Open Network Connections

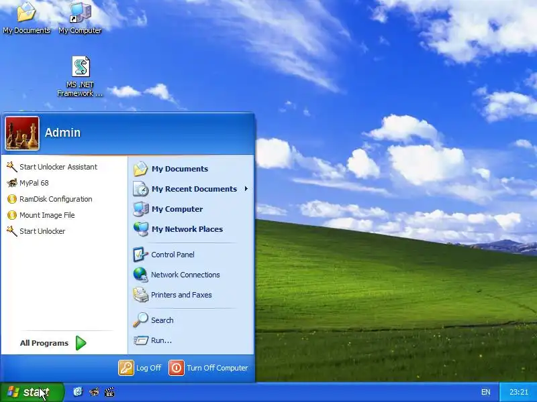click(191, 275)
